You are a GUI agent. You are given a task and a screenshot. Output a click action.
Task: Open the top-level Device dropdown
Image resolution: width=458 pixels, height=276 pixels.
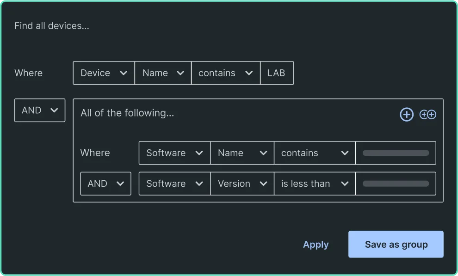104,73
